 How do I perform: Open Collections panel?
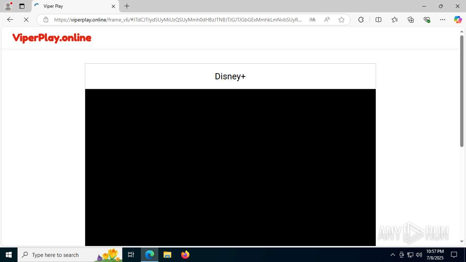coord(411,20)
